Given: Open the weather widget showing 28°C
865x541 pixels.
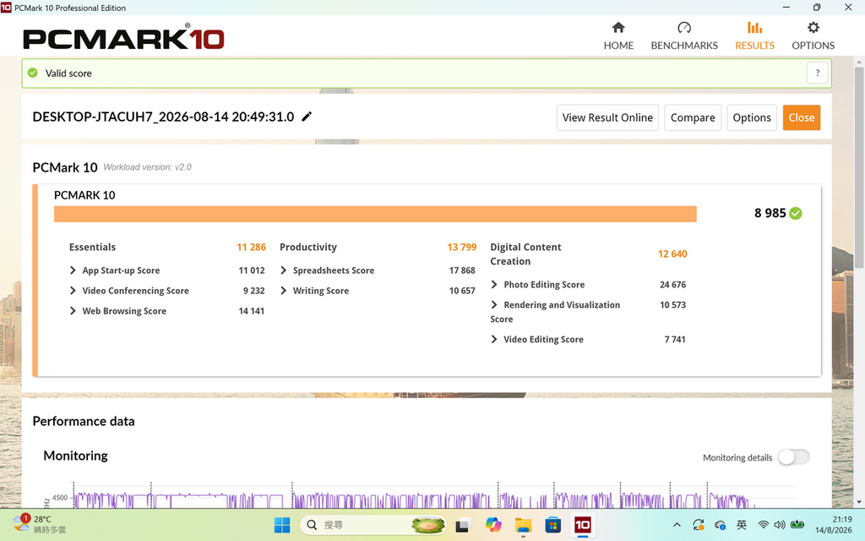Looking at the screenshot, I should [x=40, y=524].
